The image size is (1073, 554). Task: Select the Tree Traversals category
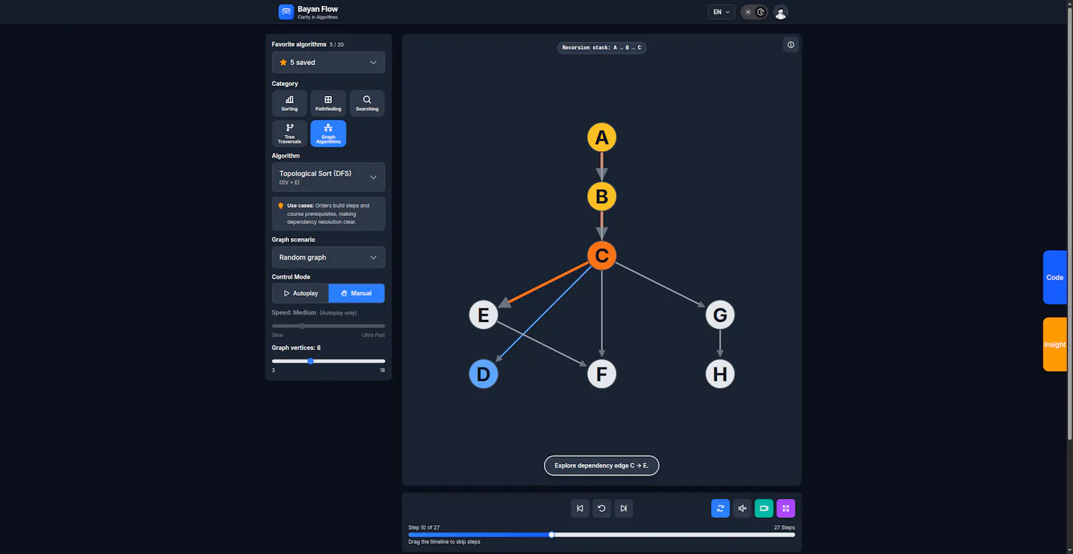(x=290, y=133)
